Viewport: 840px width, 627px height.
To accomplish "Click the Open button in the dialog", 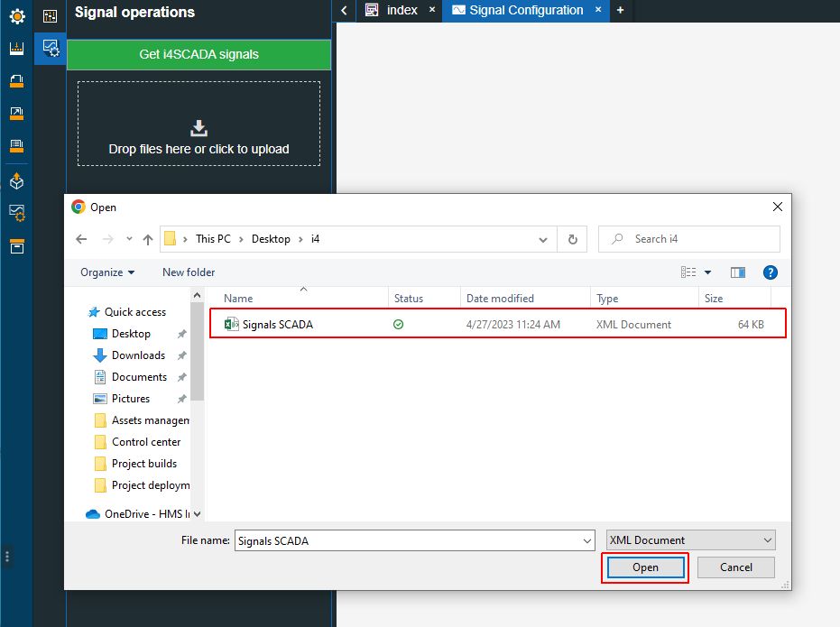I will point(645,567).
